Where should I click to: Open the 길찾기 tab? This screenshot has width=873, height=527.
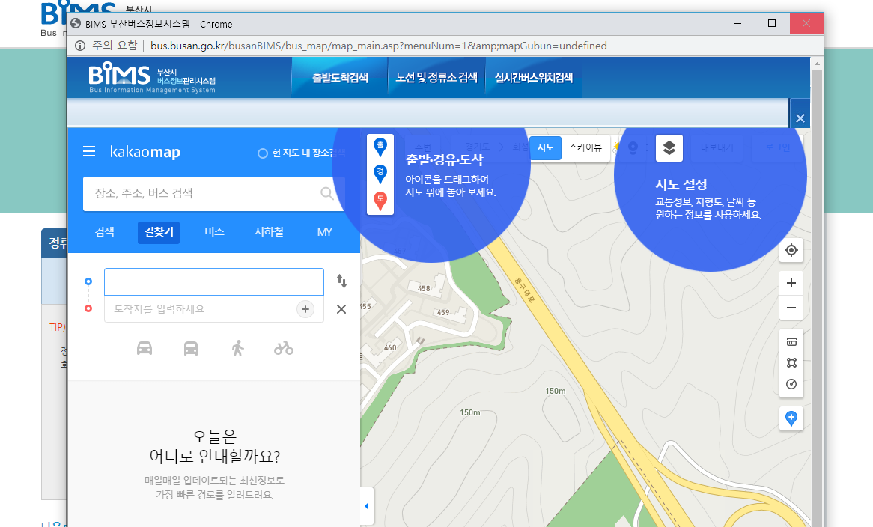click(x=159, y=232)
